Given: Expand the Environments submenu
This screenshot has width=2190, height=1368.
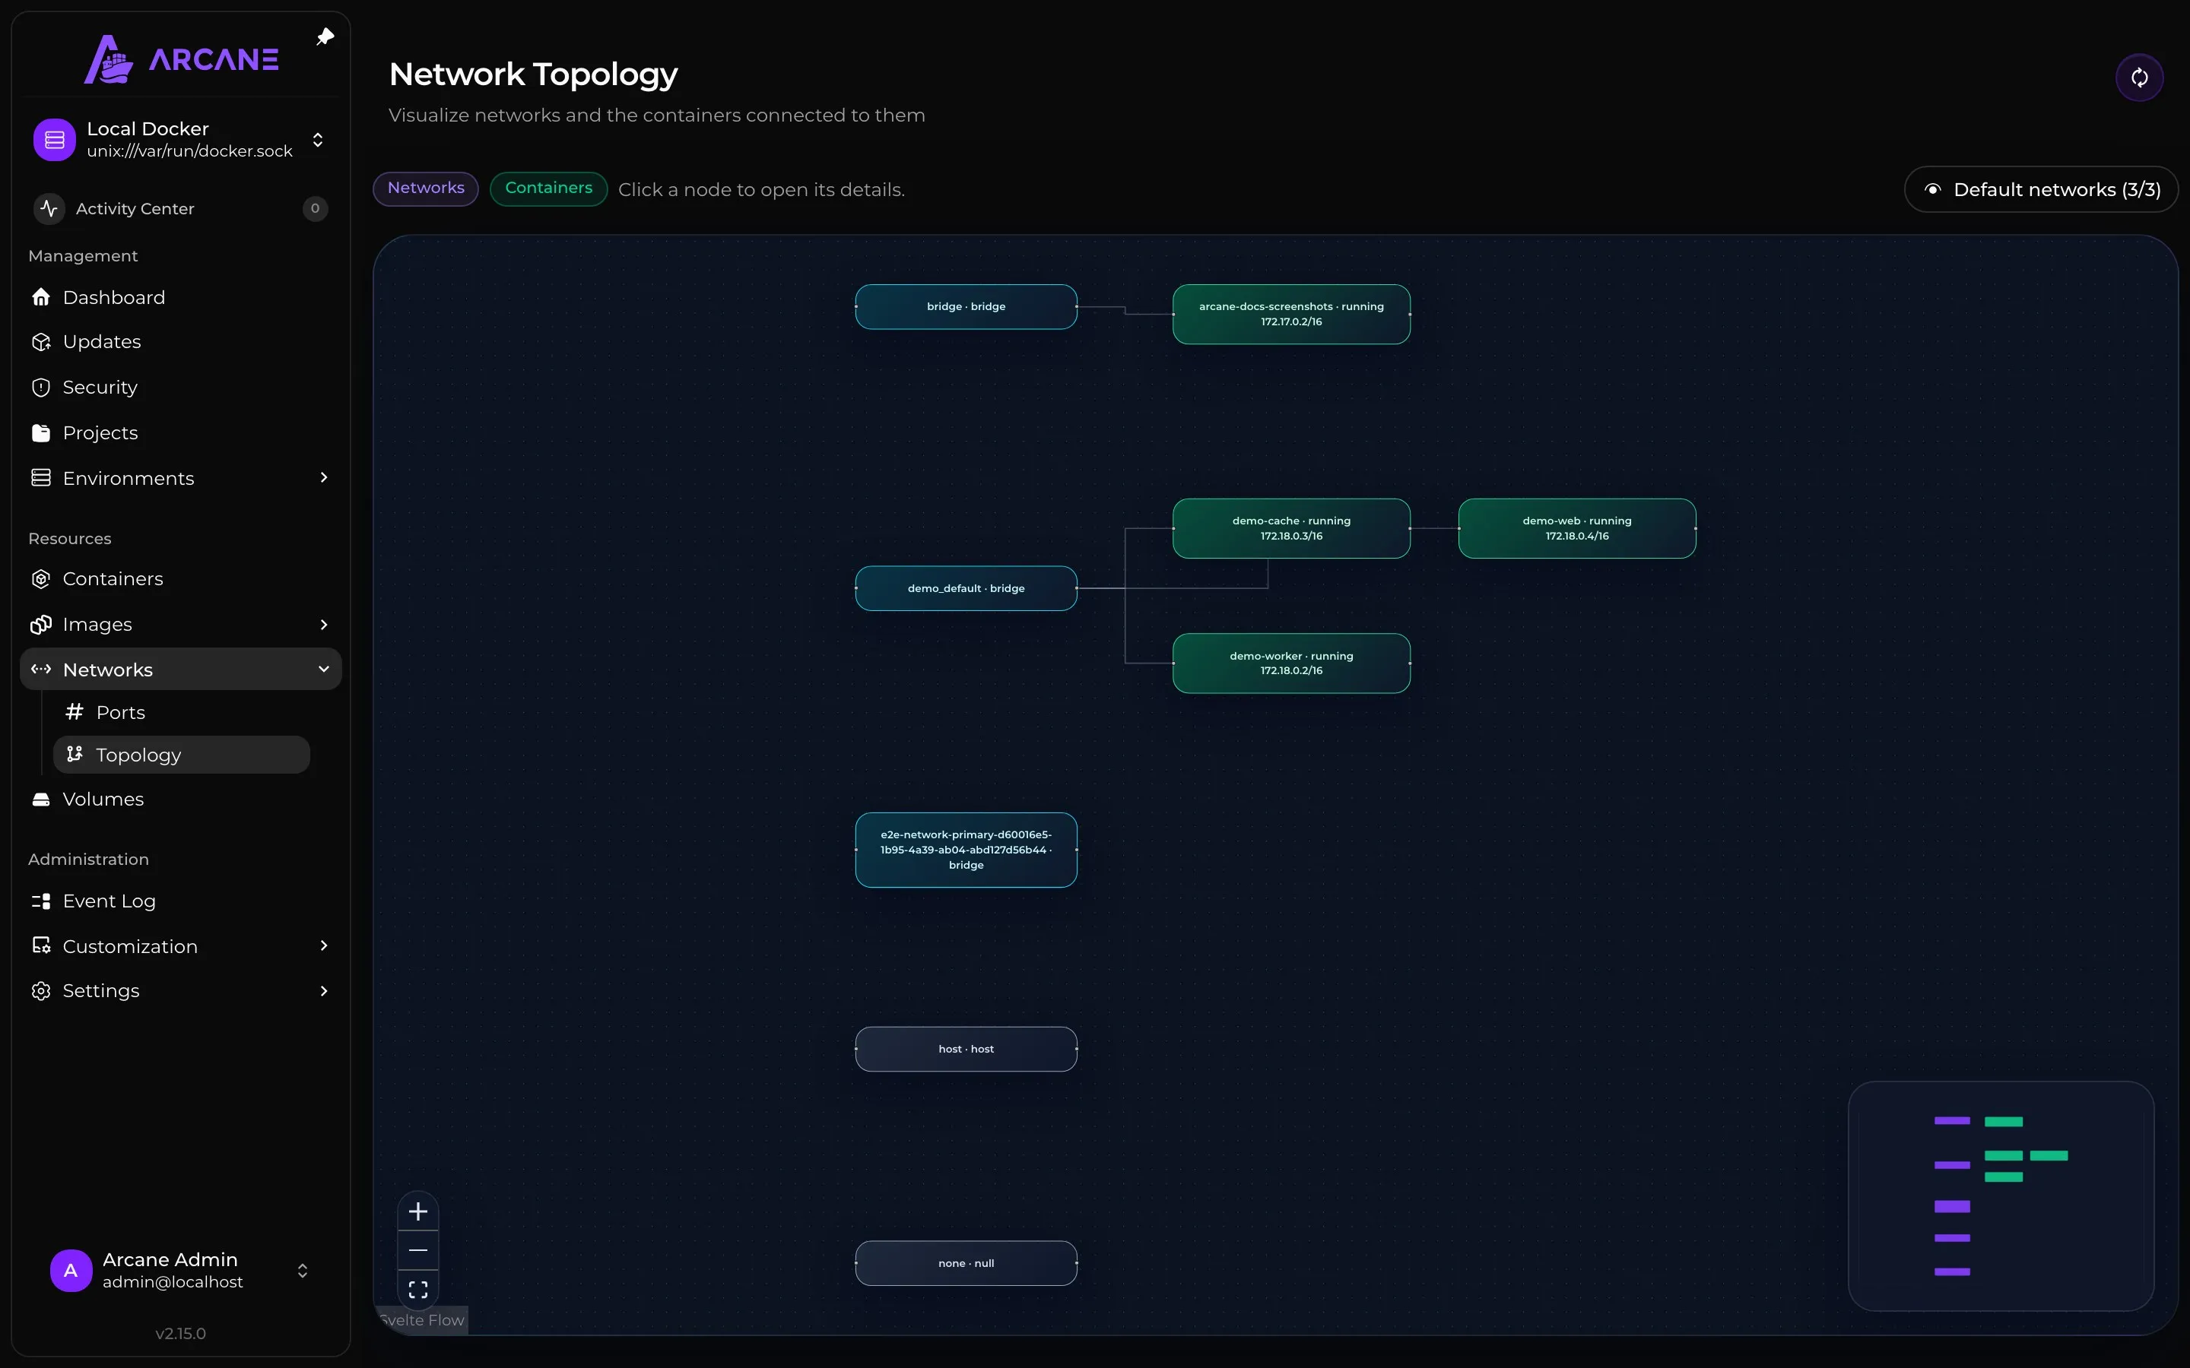Looking at the screenshot, I should (x=324, y=478).
